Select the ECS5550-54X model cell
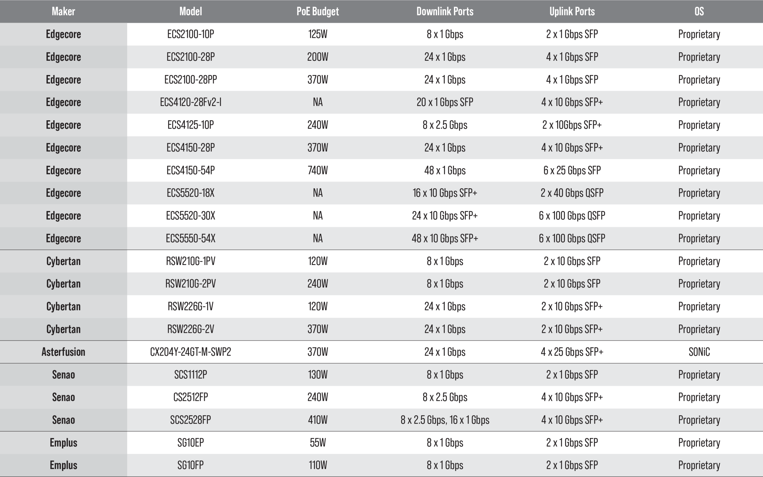This screenshot has width=763, height=477. click(190, 238)
